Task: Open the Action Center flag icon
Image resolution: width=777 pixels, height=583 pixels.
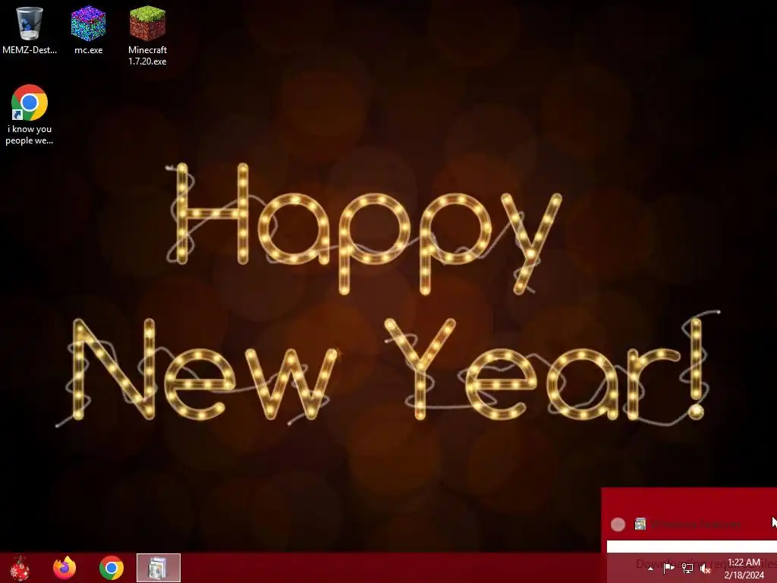Action: click(x=668, y=568)
